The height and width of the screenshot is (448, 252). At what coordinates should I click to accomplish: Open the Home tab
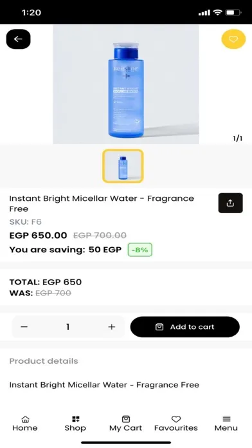[25, 424]
